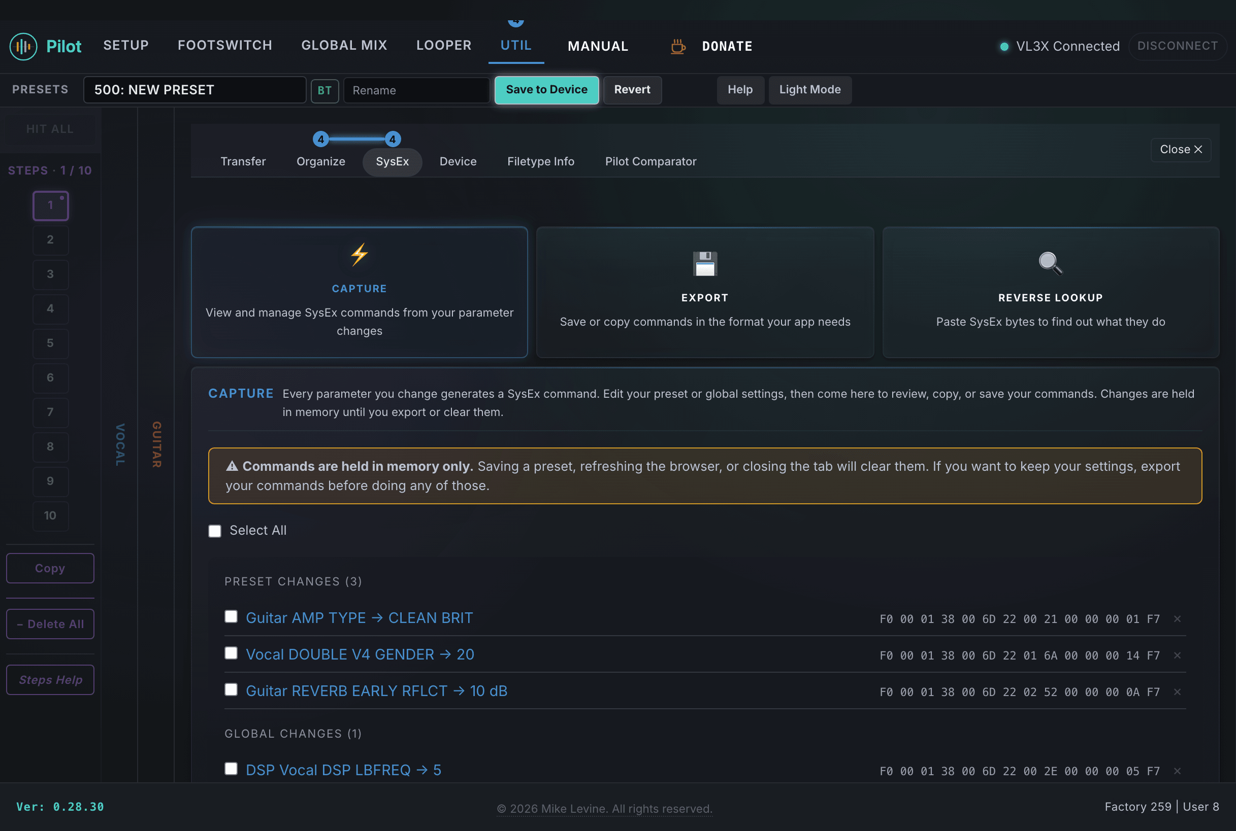Click the step badge above Organize

(320, 140)
